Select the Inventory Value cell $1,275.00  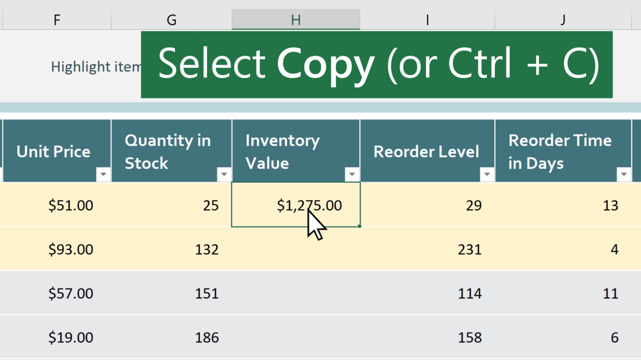tap(296, 205)
